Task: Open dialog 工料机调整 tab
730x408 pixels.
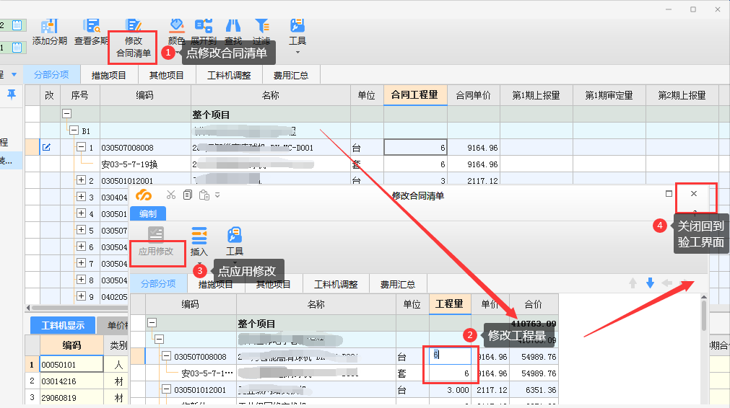Action: [336, 284]
